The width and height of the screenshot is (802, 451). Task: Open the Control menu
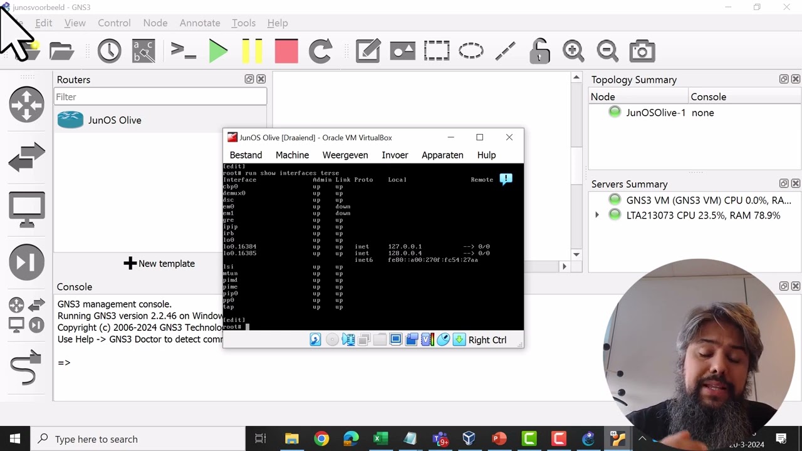pyautogui.click(x=114, y=23)
